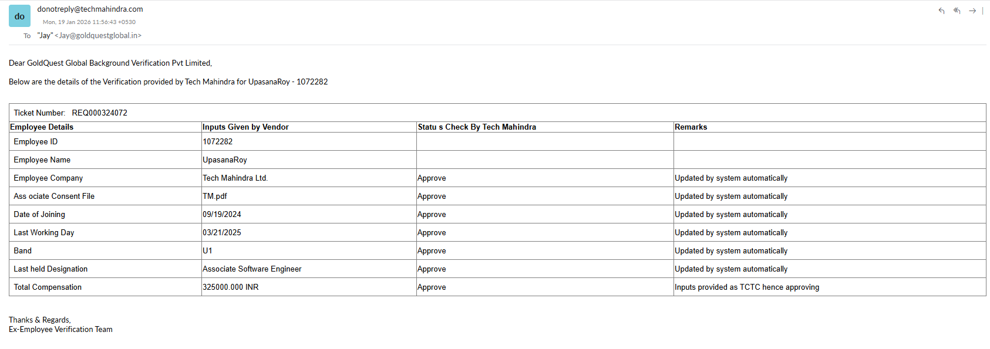Click sender address donotreply@techmahindra.com
This screenshot has width=990, height=349.
tap(90, 9)
